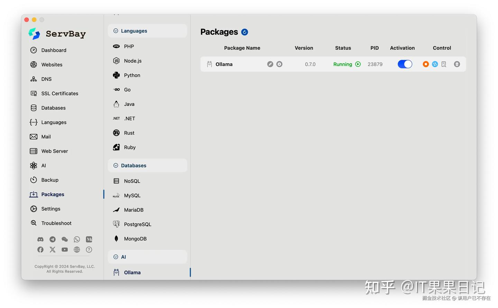Collapse the Databases package group
Image resolution: width=498 pixels, height=308 pixels.
click(x=147, y=166)
